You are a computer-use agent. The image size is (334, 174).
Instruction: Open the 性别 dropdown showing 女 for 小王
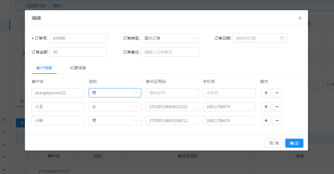tap(115, 107)
